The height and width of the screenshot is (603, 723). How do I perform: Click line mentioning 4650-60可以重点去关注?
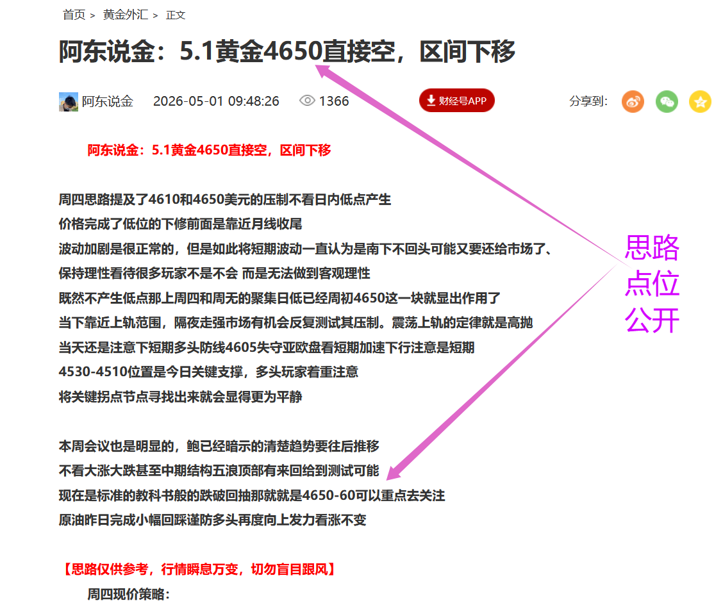click(x=252, y=495)
